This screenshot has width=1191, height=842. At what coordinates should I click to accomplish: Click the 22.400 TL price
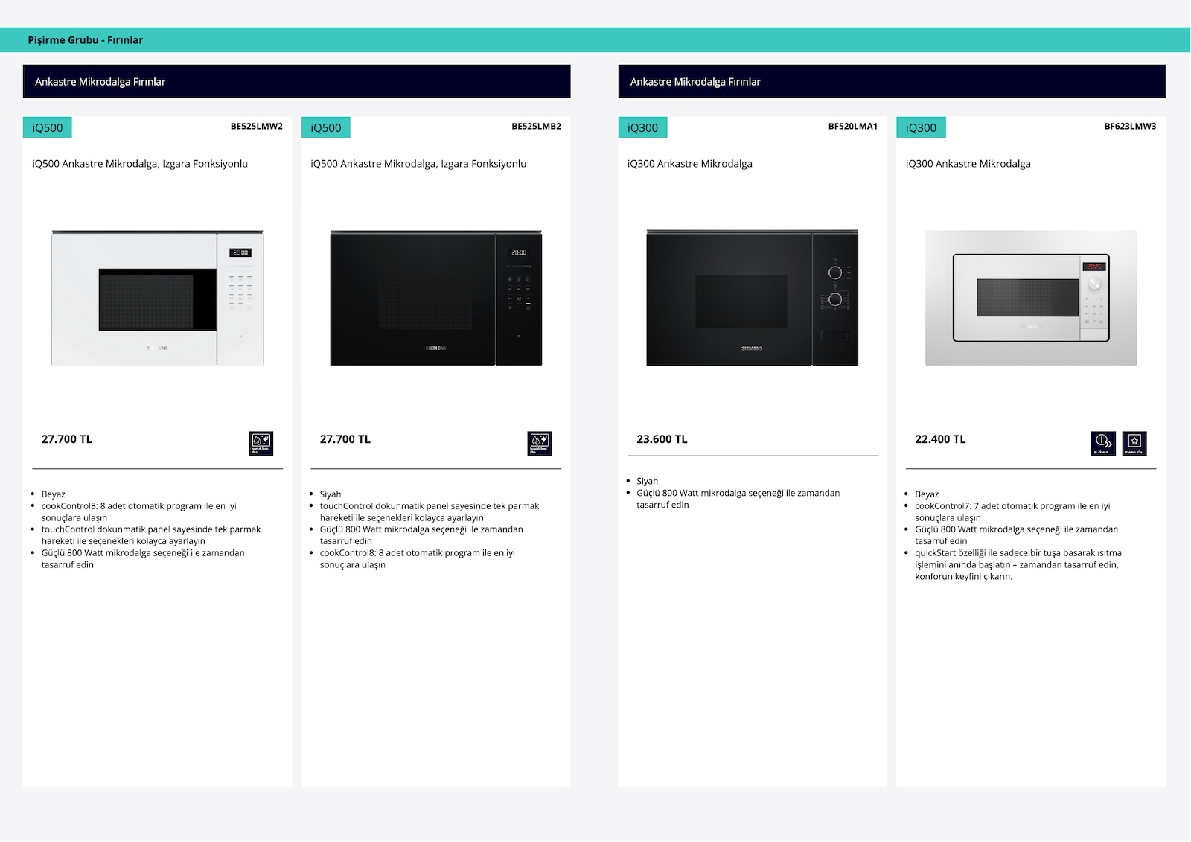(x=940, y=439)
